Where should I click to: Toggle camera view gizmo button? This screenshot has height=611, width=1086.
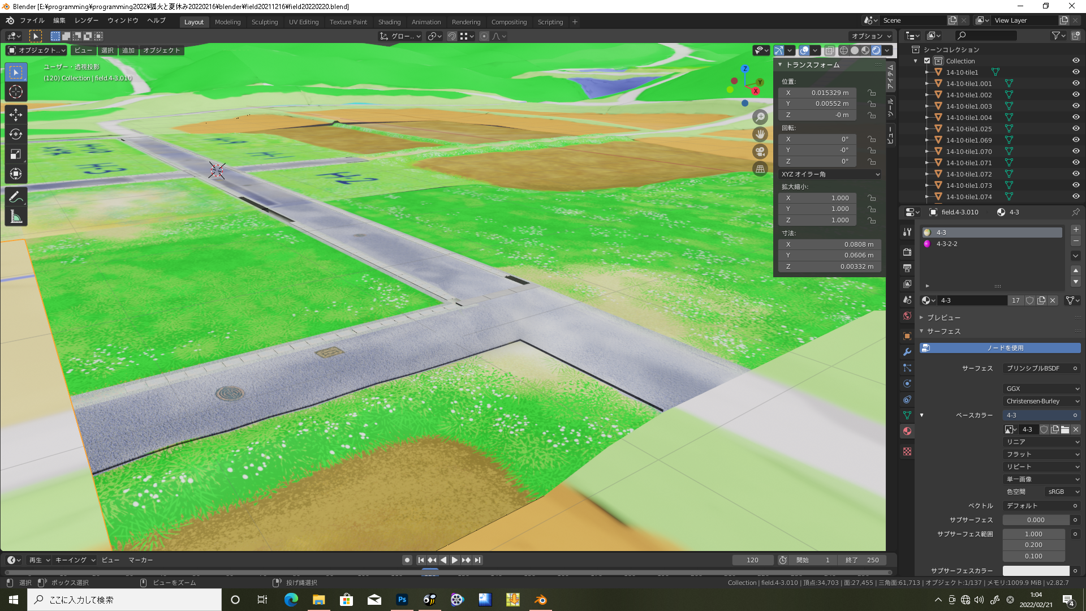point(760,152)
